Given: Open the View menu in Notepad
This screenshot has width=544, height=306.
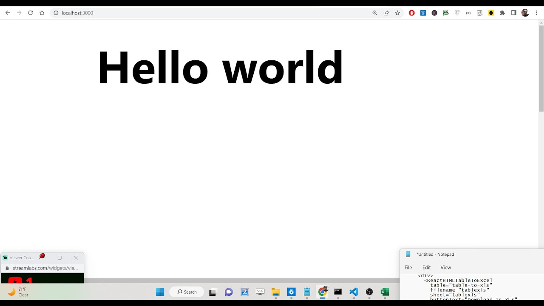Looking at the screenshot, I should tap(445, 267).
